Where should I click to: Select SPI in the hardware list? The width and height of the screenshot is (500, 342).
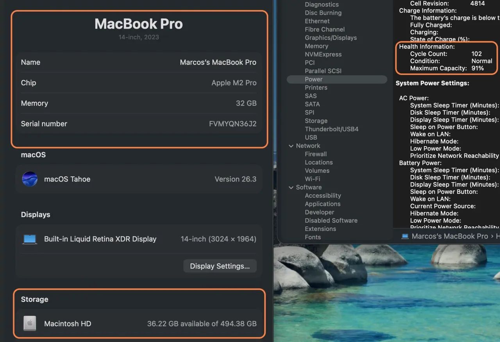[309, 112]
